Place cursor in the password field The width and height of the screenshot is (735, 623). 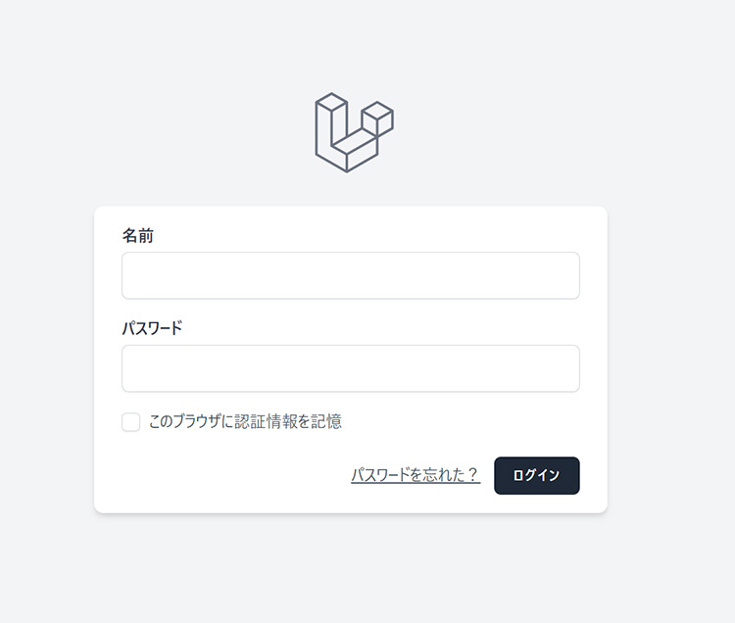pos(351,368)
